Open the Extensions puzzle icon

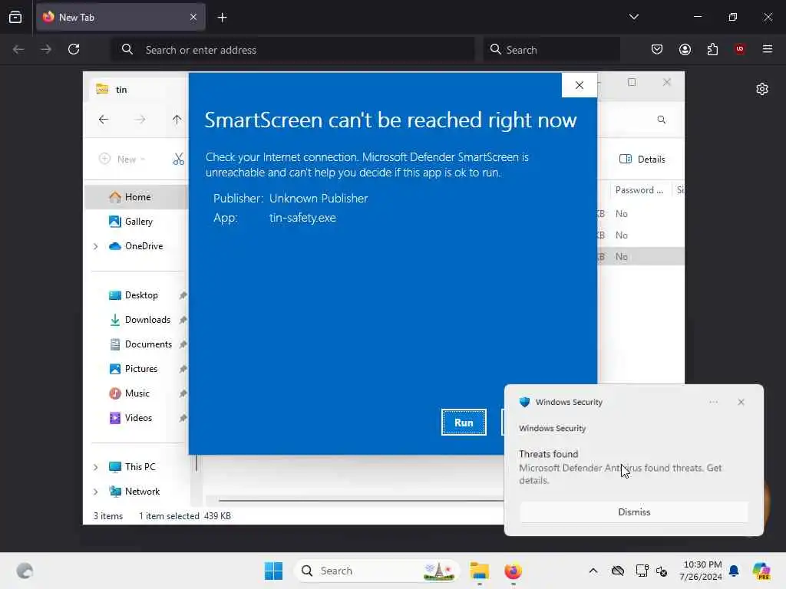(x=712, y=49)
